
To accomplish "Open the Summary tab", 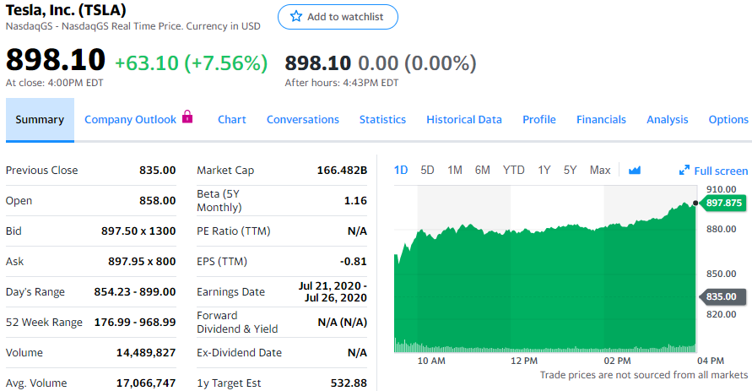I will tap(40, 120).
